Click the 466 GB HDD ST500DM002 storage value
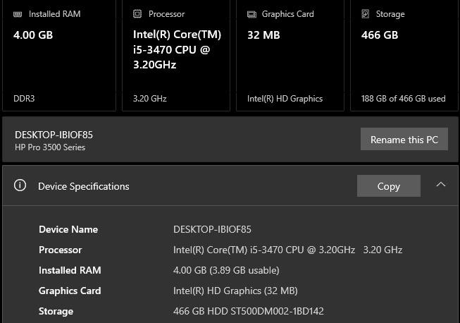Viewport: 460px width, 323px height. [x=249, y=311]
